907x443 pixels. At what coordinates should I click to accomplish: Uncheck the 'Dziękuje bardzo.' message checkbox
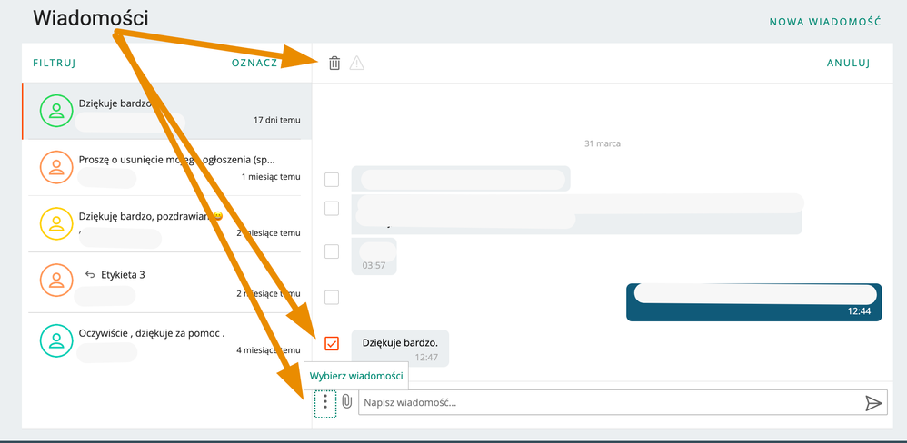[x=332, y=344]
